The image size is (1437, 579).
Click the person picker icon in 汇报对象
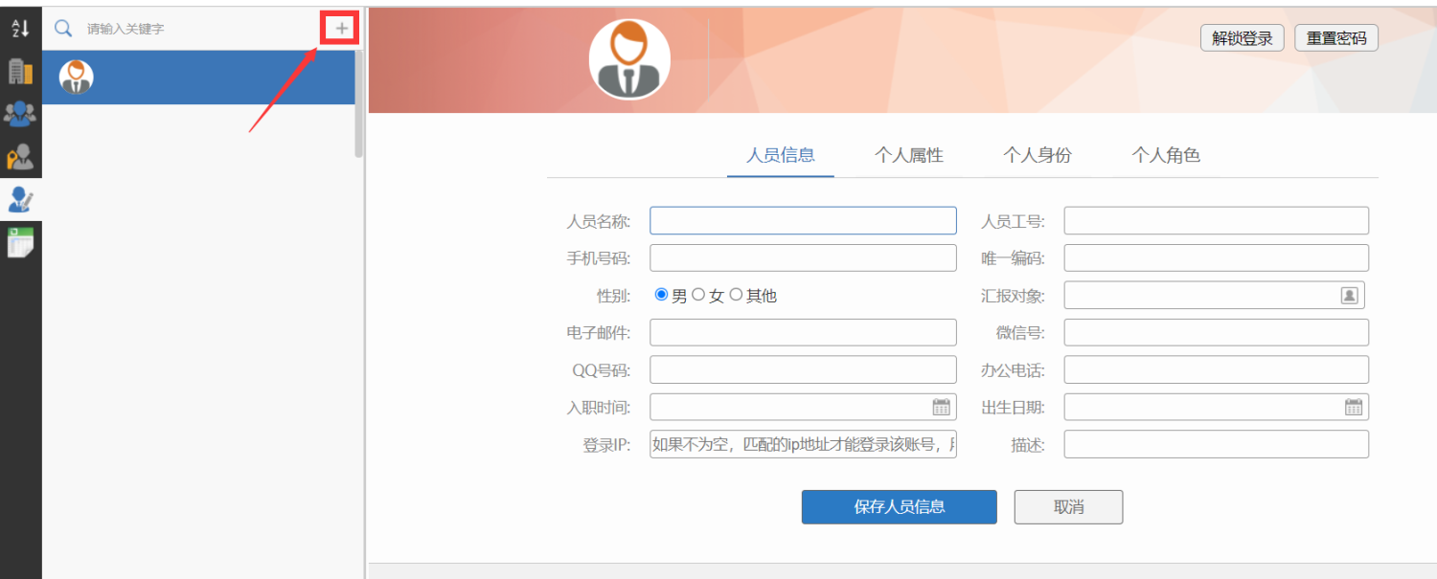point(1349,296)
